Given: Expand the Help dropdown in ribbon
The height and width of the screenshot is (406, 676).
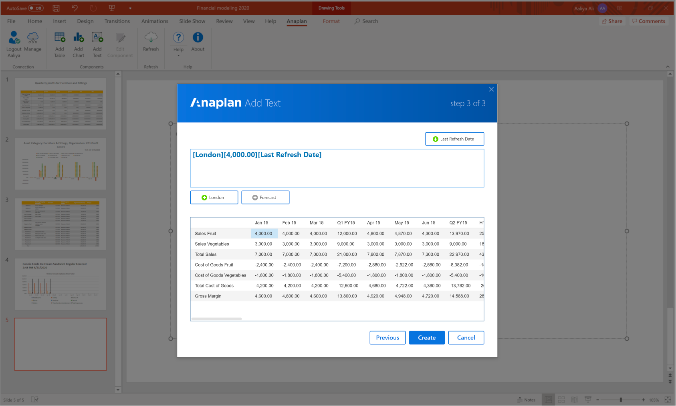Looking at the screenshot, I should tap(178, 55).
